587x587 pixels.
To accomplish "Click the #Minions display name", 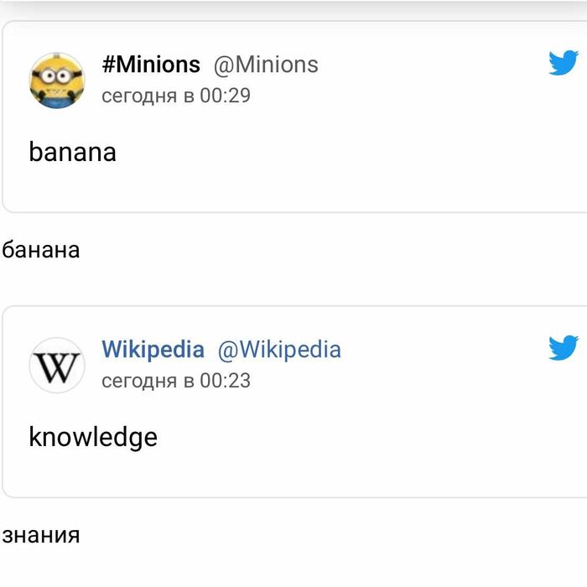I will point(151,65).
